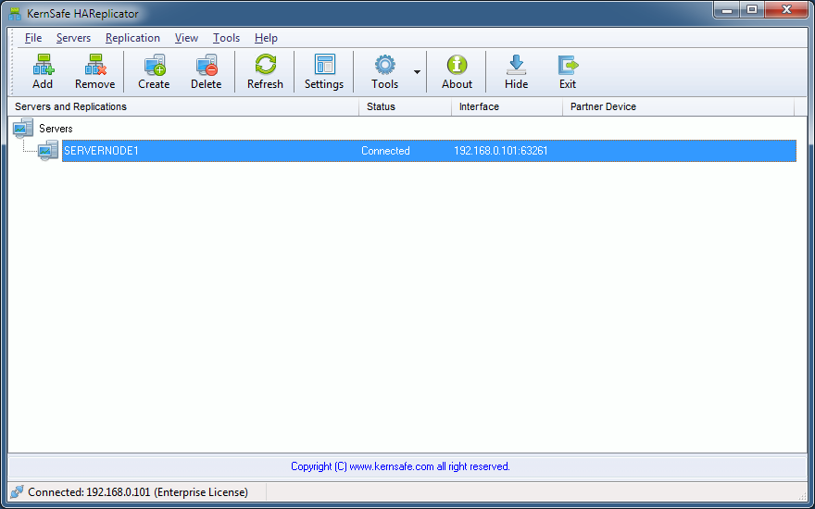The image size is (815, 509).
Task: Open the View menu
Action: (x=186, y=38)
